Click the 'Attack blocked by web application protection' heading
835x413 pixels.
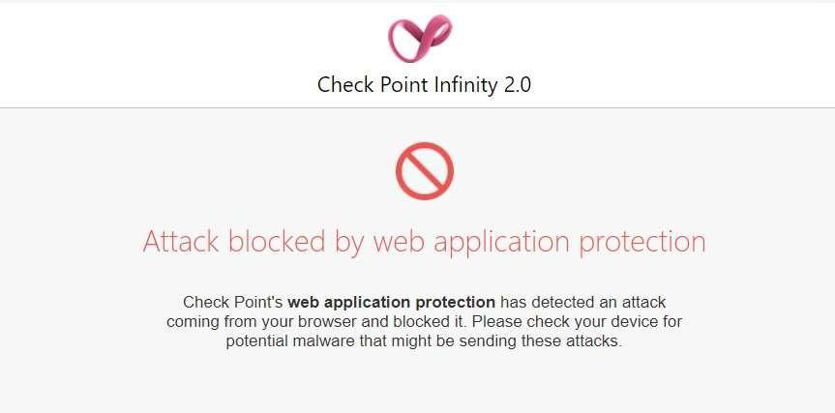pyautogui.click(x=425, y=242)
